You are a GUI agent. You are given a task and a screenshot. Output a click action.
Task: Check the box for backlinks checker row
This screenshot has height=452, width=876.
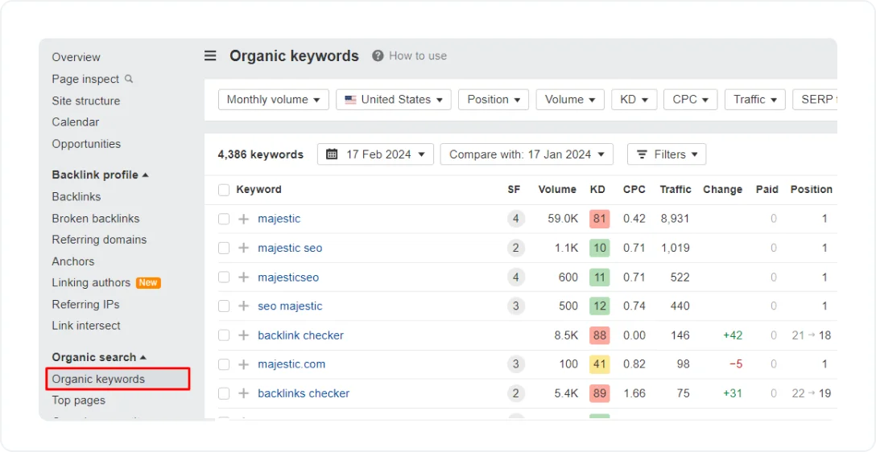(x=224, y=393)
